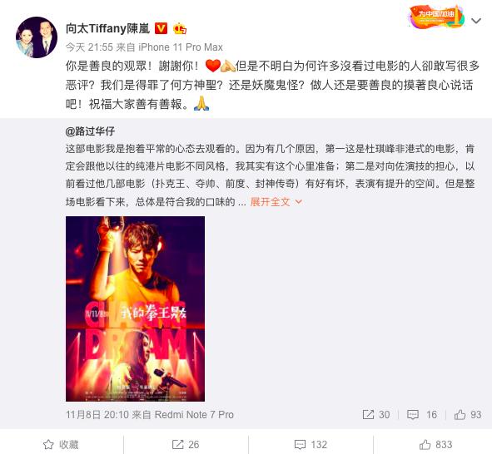
Task: Like the quoted post with 93 likes
Action: [468, 415]
